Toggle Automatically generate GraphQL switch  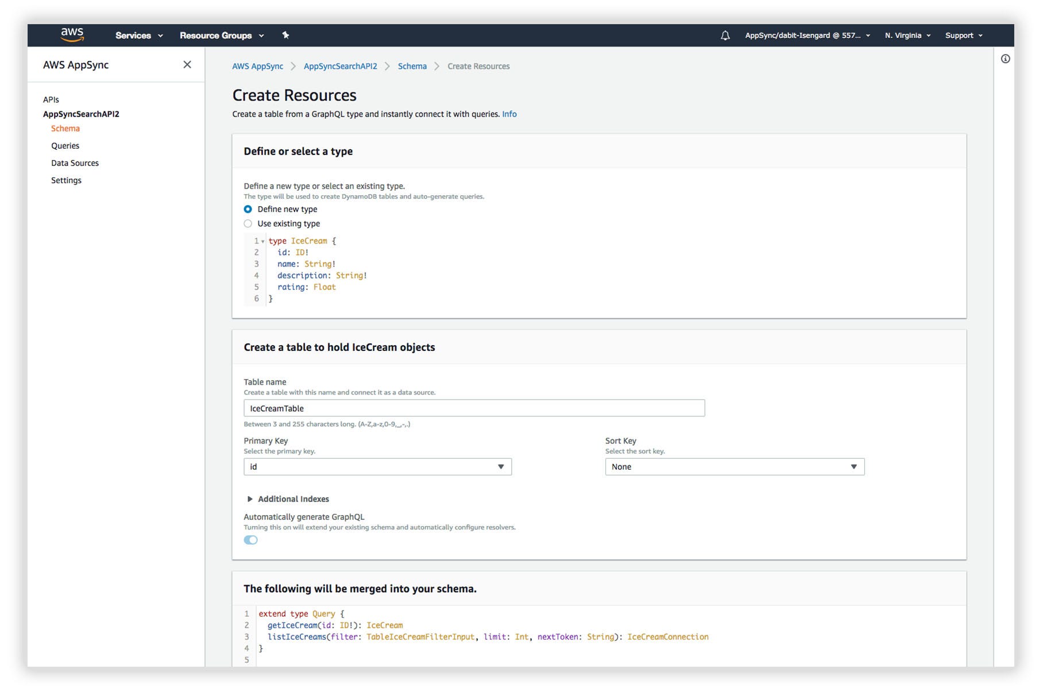pyautogui.click(x=250, y=540)
